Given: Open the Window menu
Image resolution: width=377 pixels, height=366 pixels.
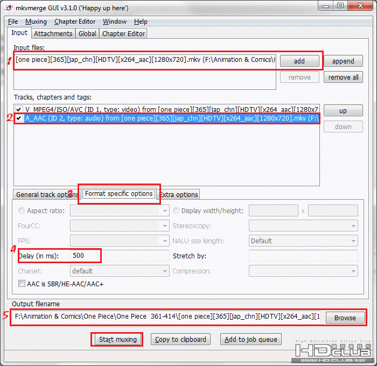Looking at the screenshot, I should (115, 22).
